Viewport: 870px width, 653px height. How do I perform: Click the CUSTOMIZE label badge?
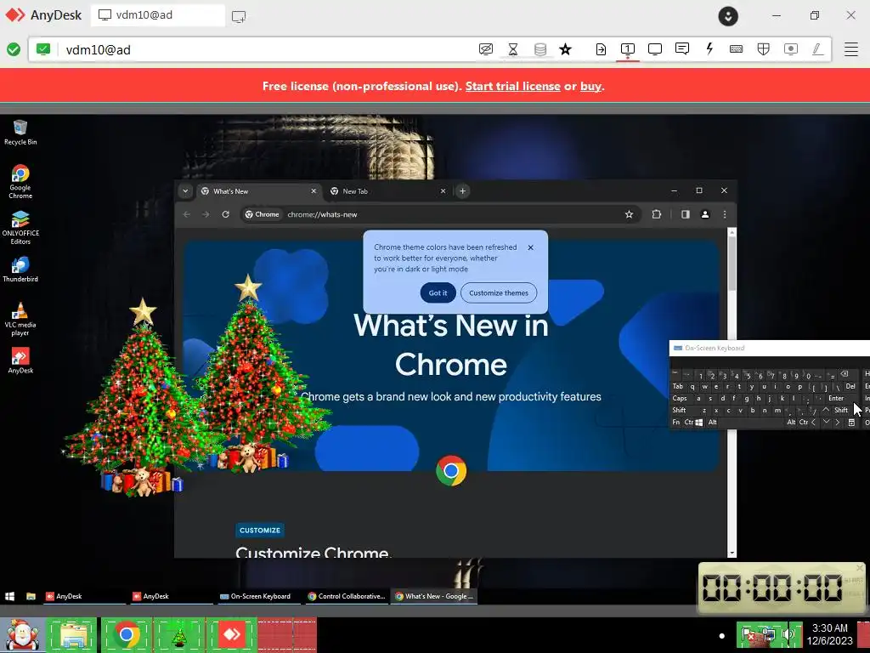pyautogui.click(x=260, y=531)
